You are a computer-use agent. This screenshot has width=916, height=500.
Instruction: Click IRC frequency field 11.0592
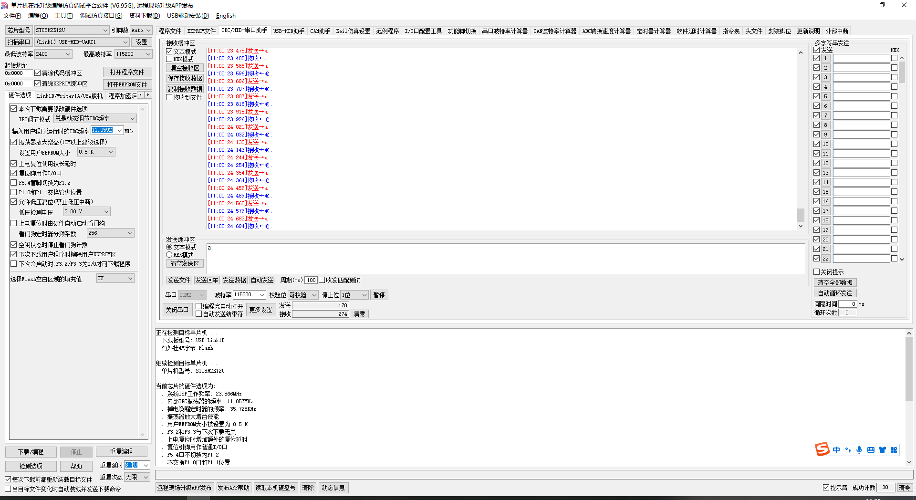[x=104, y=130]
